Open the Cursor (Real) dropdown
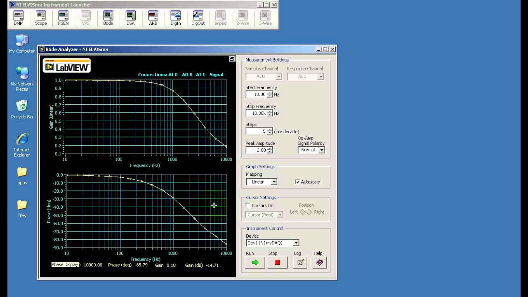Screen dimensions: 528x297 [x=264, y=214]
